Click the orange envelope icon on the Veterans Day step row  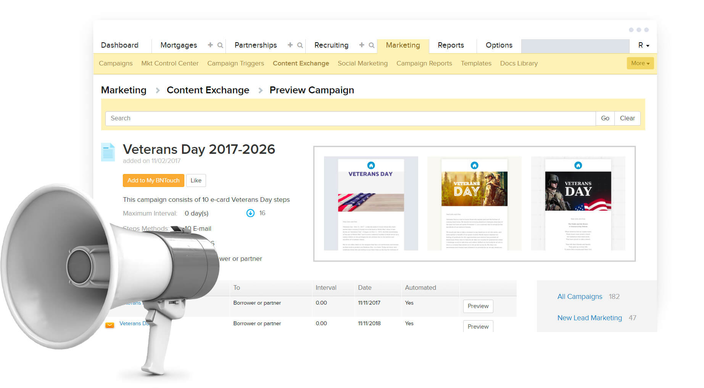point(110,325)
